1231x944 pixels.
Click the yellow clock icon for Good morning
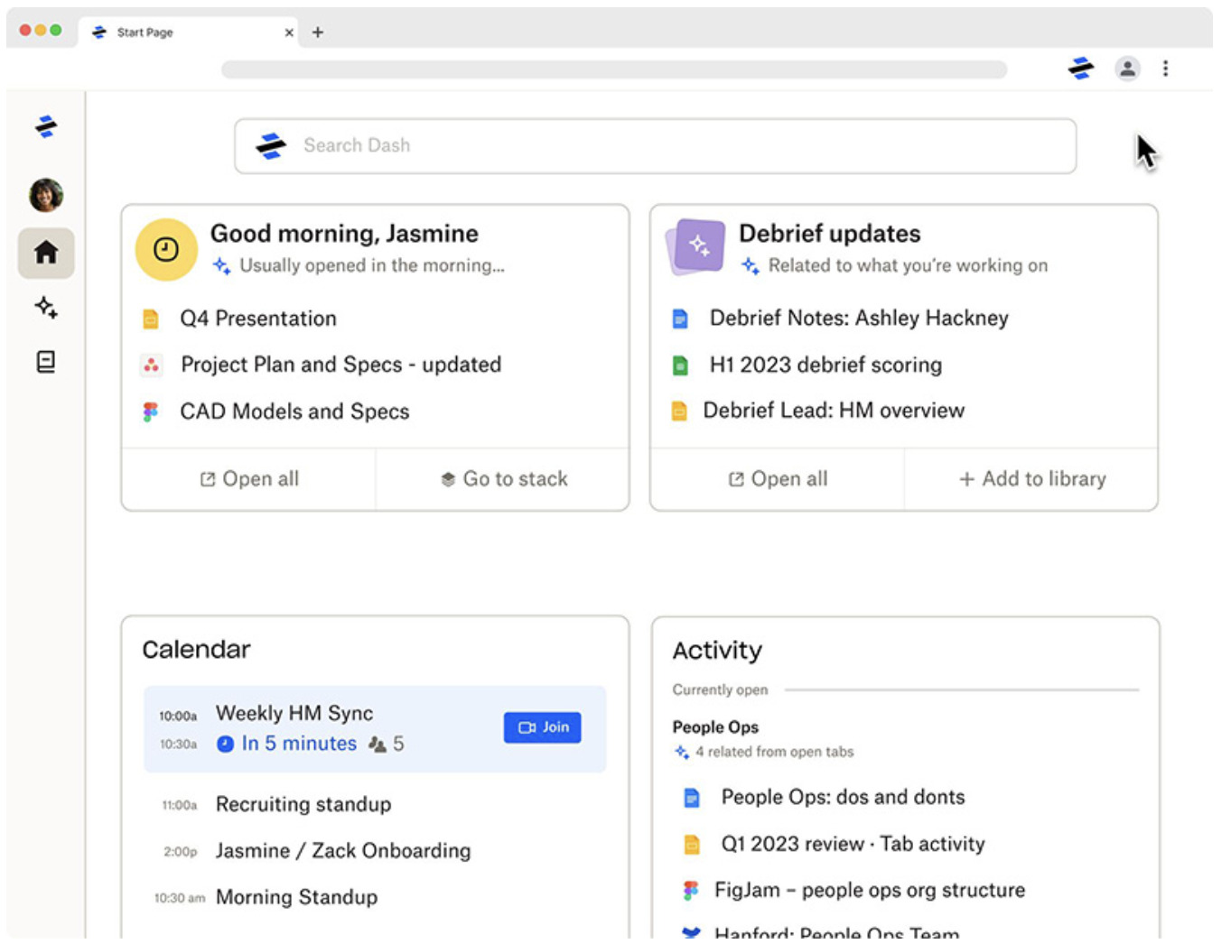coord(166,249)
